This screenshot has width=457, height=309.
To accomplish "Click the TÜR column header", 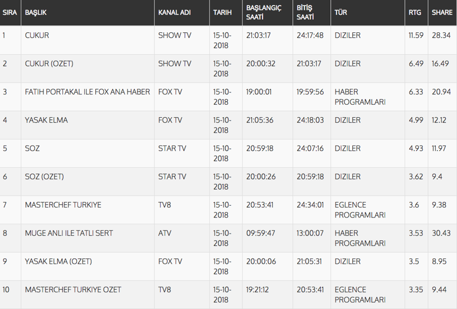I will click(x=341, y=12).
